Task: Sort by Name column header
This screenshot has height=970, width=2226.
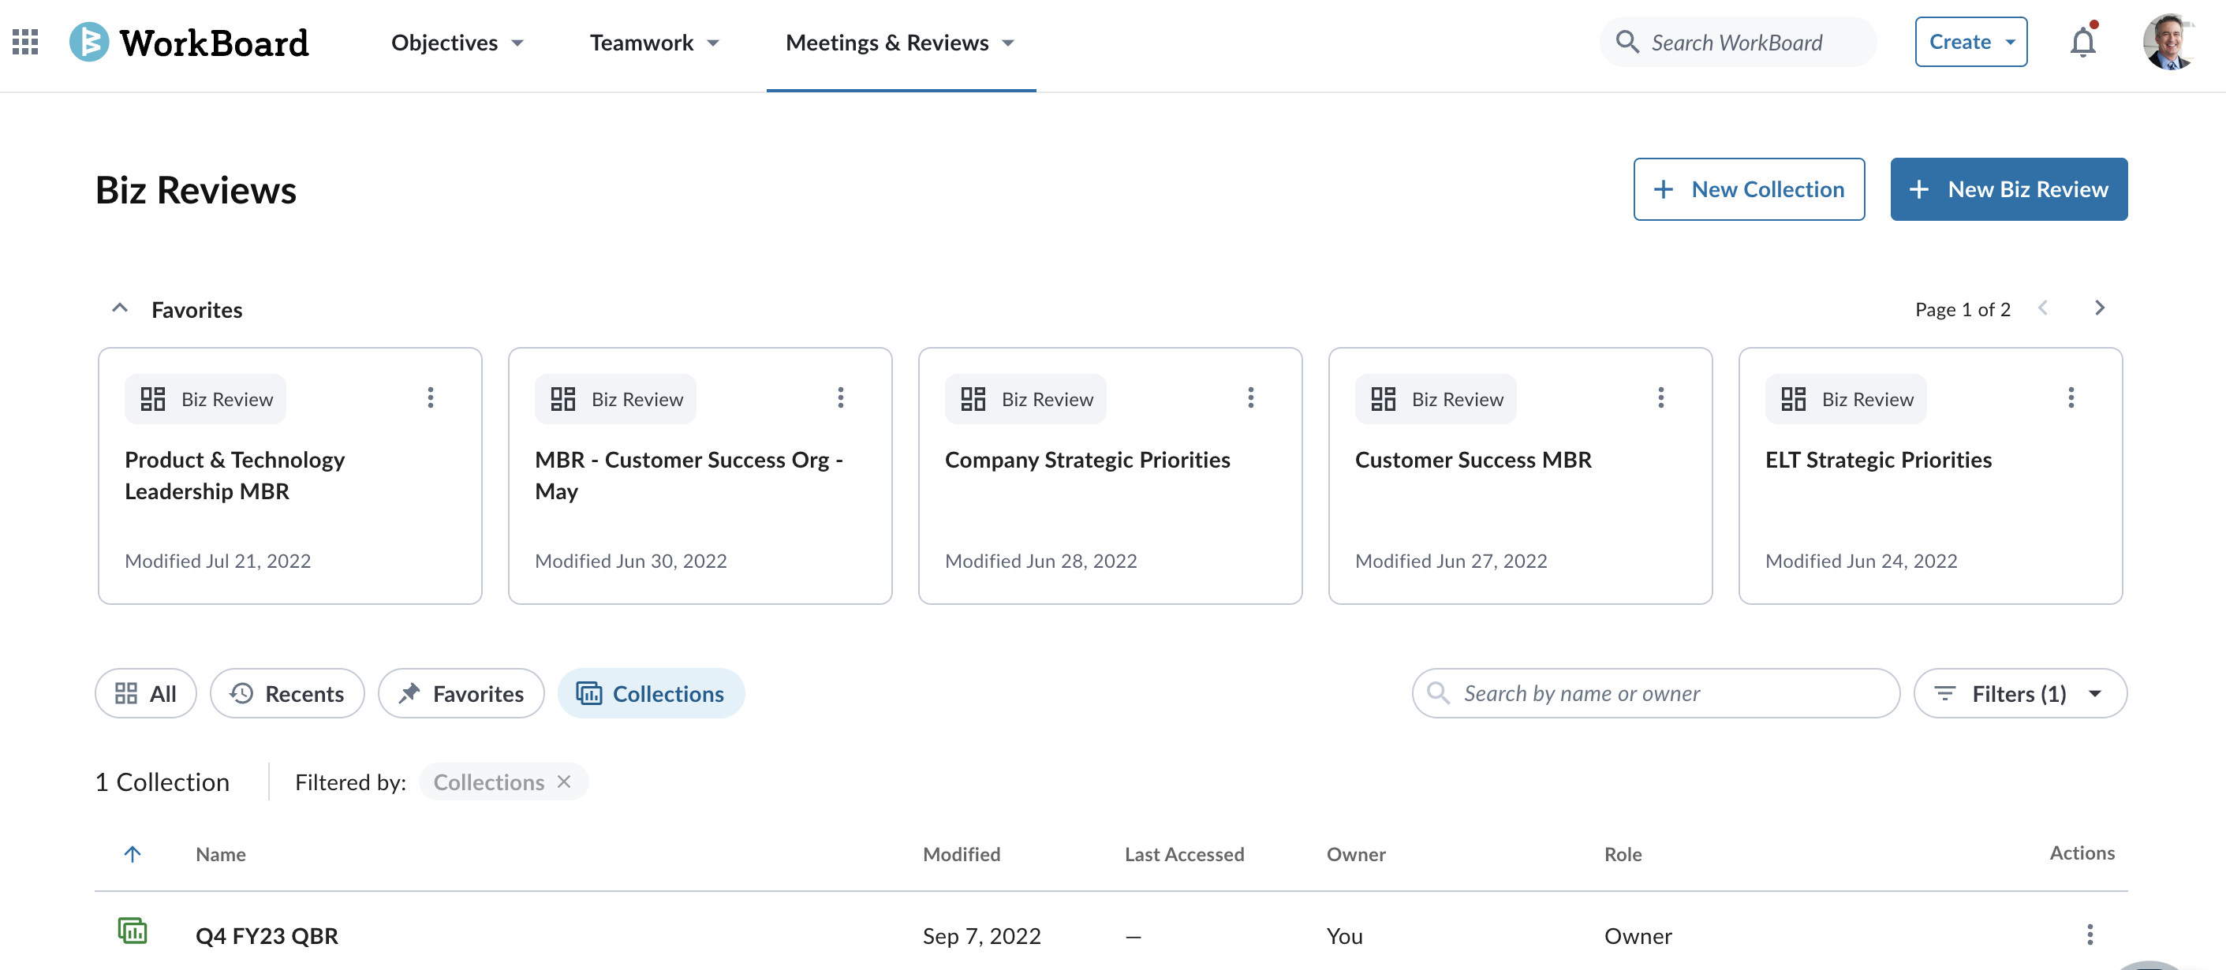Action: click(x=220, y=853)
